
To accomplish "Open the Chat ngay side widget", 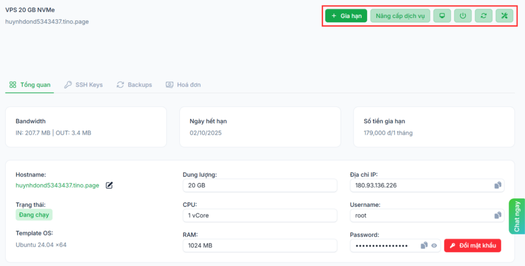I will coord(517,216).
